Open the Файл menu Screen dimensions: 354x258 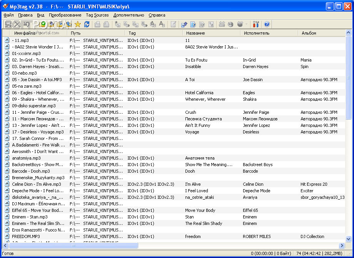pyautogui.click(x=9, y=15)
